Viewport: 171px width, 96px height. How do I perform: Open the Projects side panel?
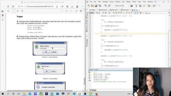click(87, 15)
